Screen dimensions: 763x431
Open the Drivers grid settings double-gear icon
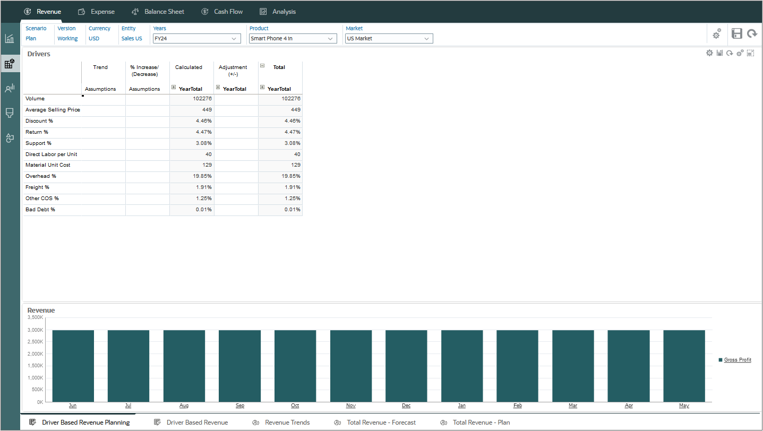740,53
